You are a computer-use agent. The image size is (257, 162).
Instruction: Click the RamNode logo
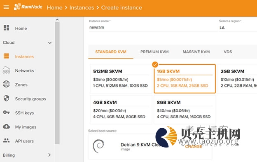pyautogui.click(x=28, y=7)
